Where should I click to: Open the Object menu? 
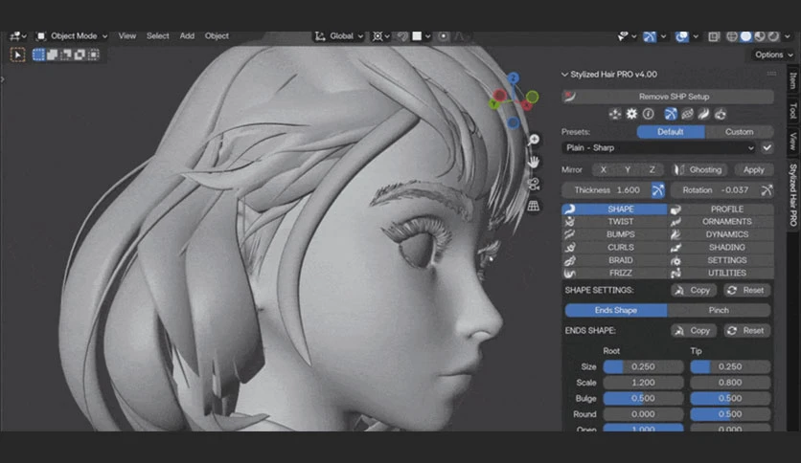[x=217, y=36]
